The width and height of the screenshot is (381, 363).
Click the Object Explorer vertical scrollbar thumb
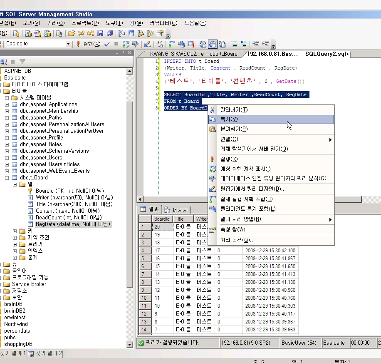click(130, 194)
